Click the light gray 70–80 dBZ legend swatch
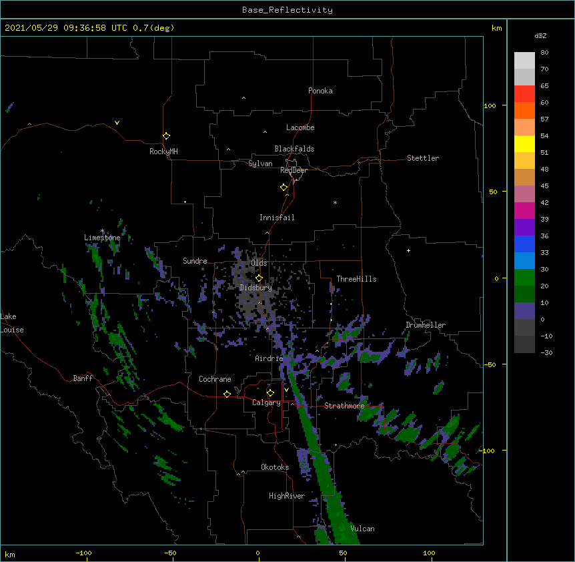The height and width of the screenshot is (562, 575). [x=524, y=61]
